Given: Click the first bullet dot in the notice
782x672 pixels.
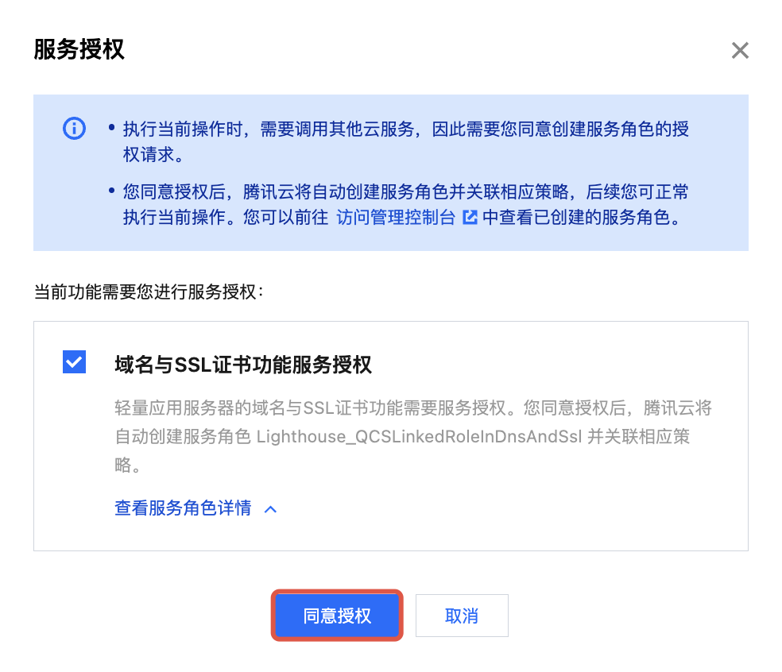Looking at the screenshot, I should click(112, 128).
